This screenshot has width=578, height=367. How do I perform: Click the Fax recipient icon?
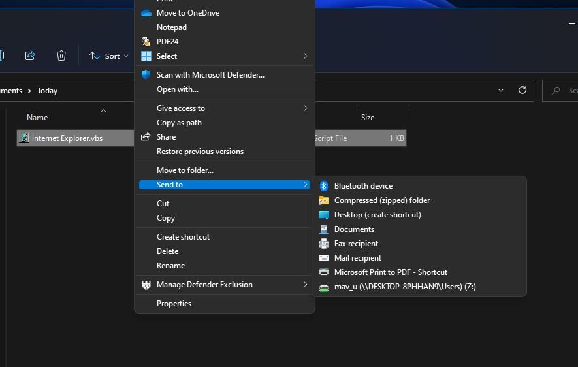point(323,244)
